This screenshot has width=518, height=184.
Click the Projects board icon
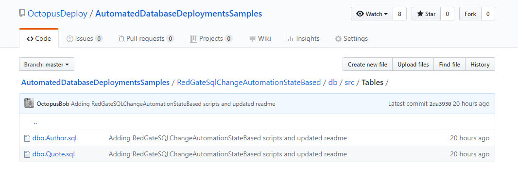coord(193,39)
